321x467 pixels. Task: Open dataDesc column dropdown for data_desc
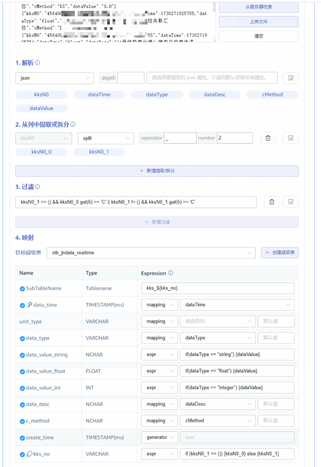pos(218,404)
